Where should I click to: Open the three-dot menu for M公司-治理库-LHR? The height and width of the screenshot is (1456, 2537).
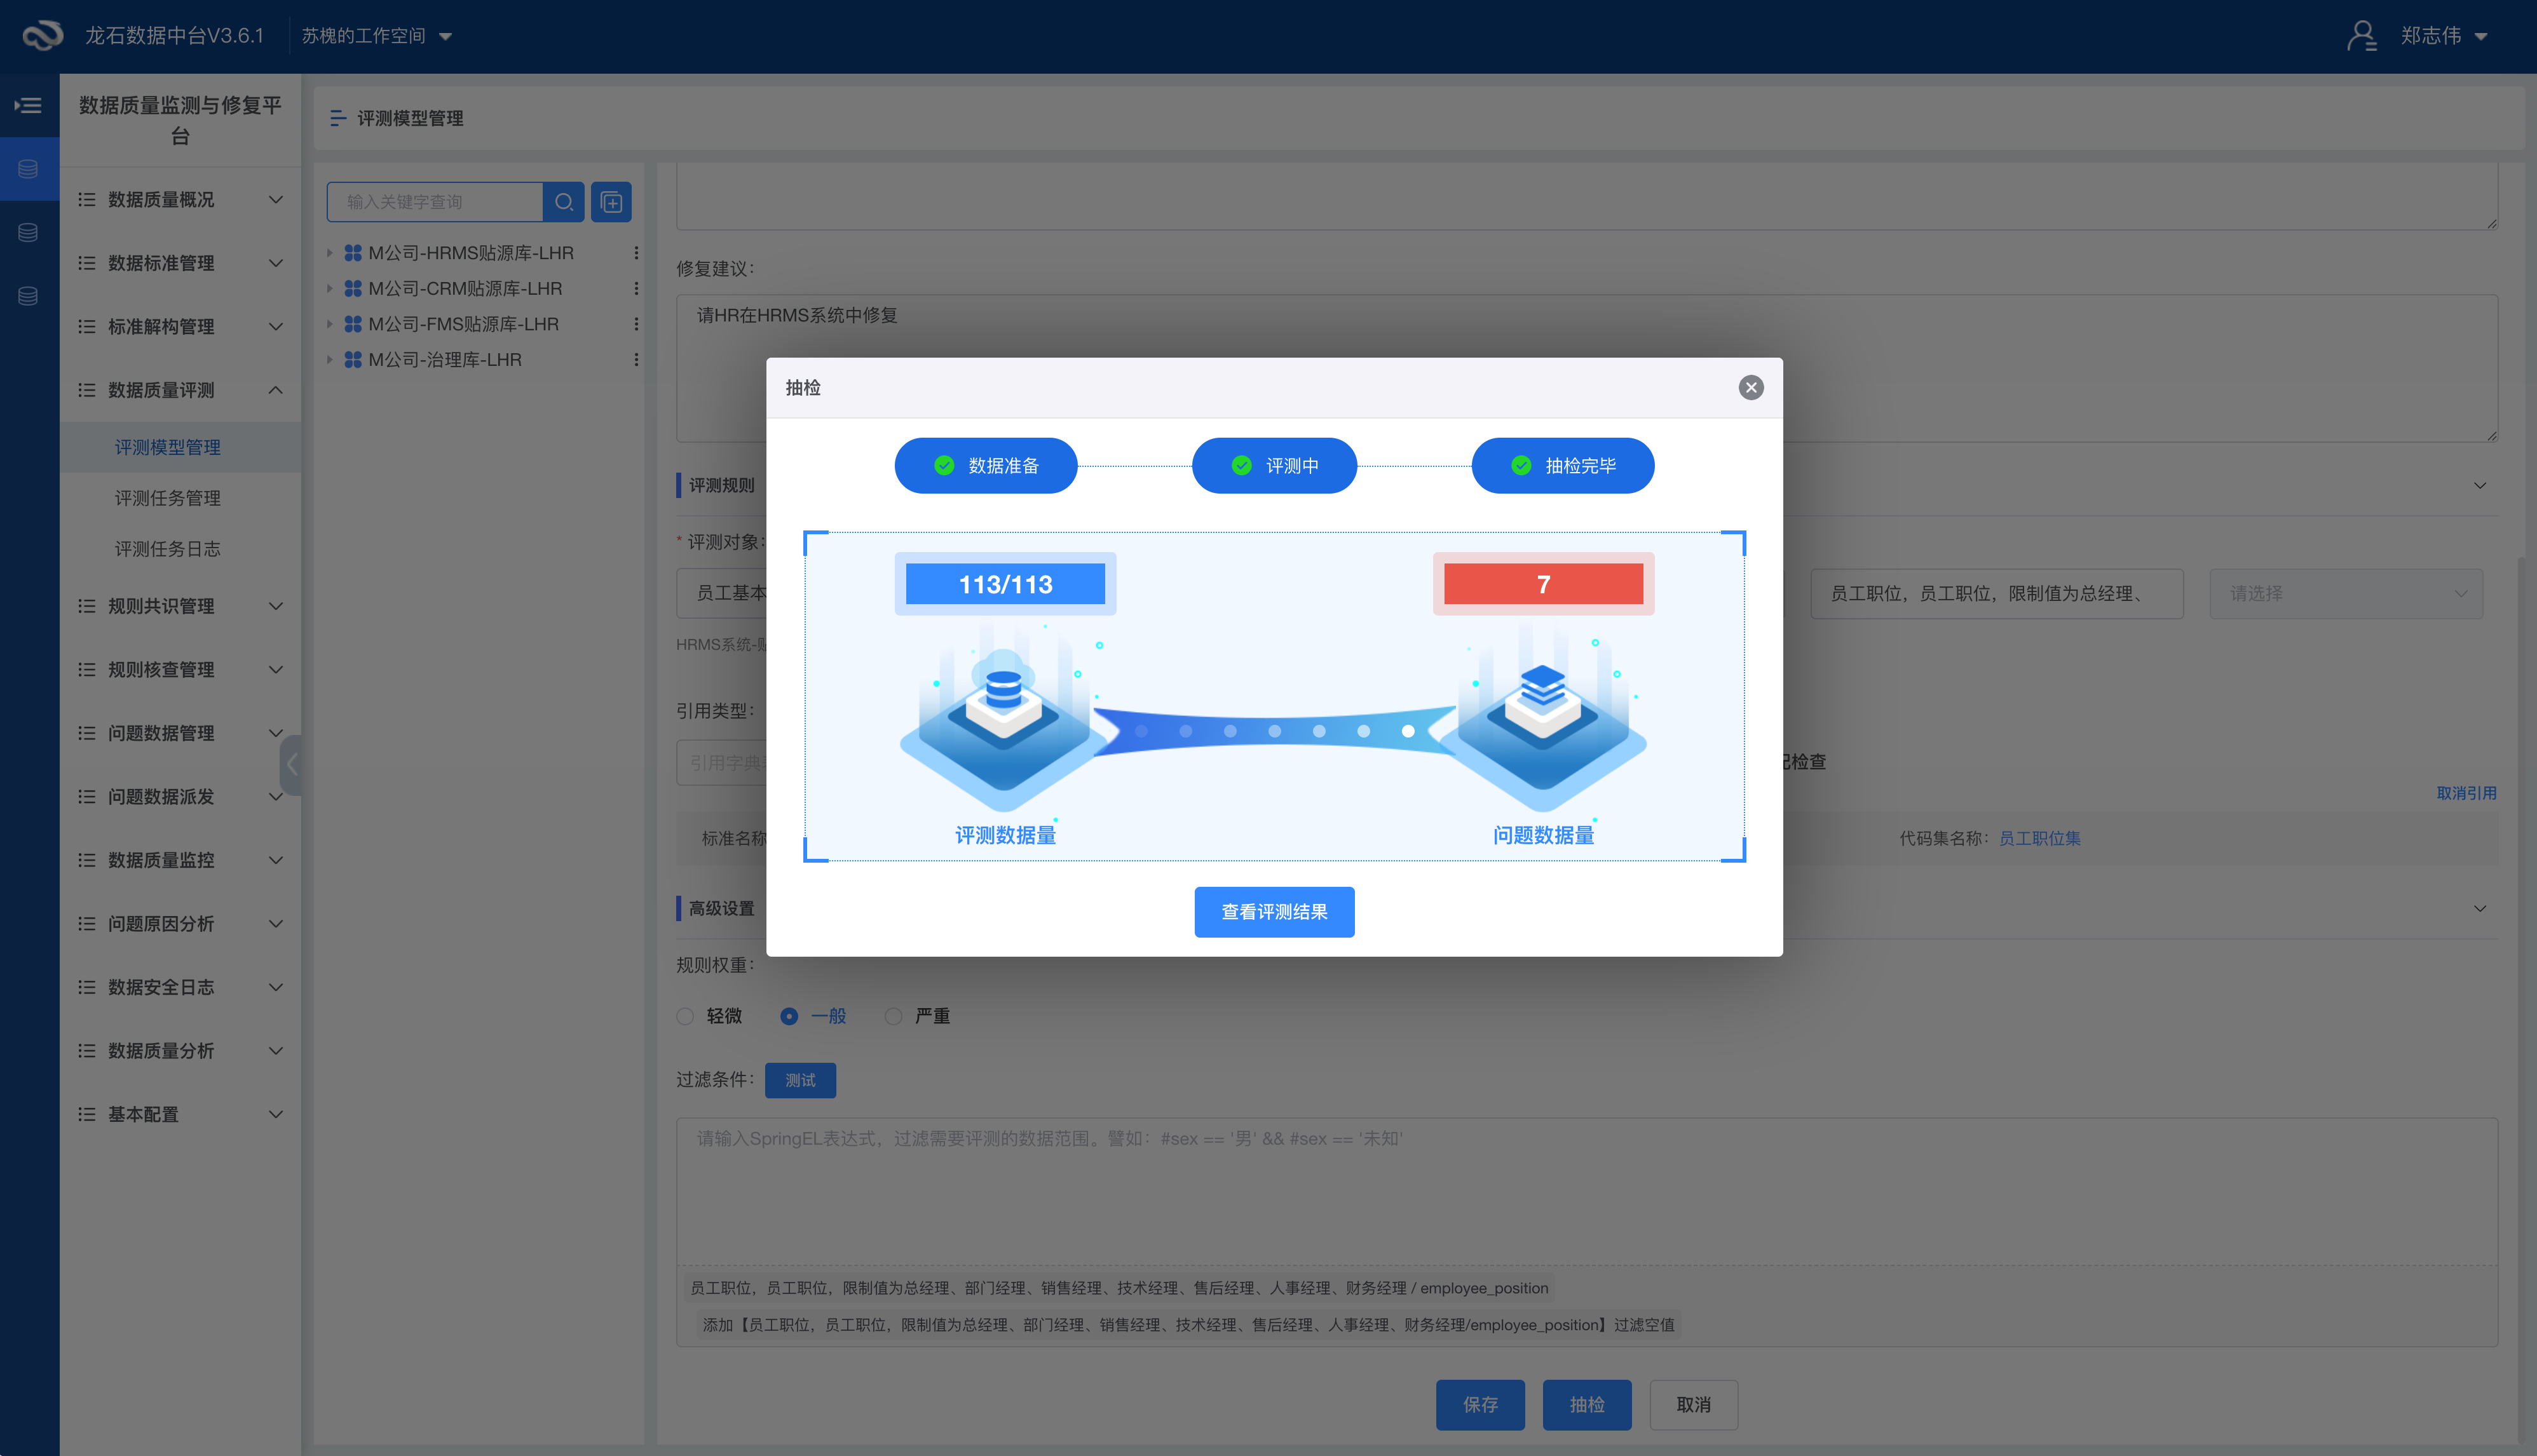(x=636, y=359)
